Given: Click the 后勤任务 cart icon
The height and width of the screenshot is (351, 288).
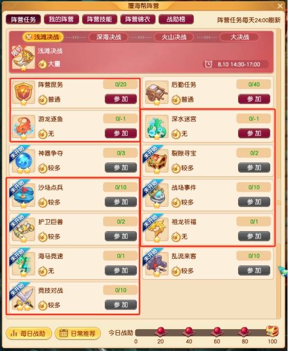Looking at the screenshot, I should pyautogui.click(x=156, y=93).
